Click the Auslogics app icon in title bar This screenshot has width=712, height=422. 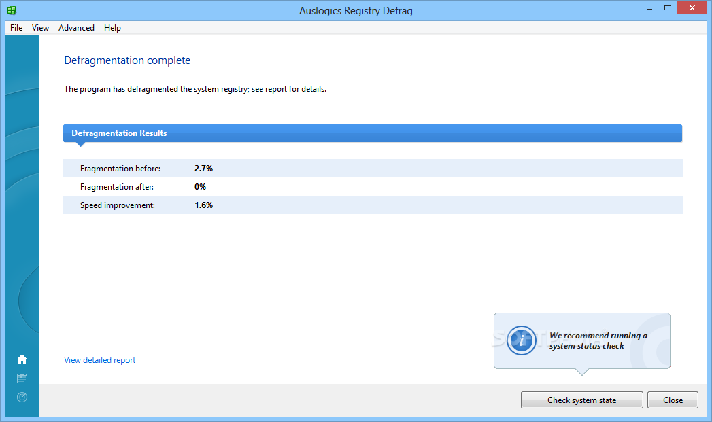[12, 10]
